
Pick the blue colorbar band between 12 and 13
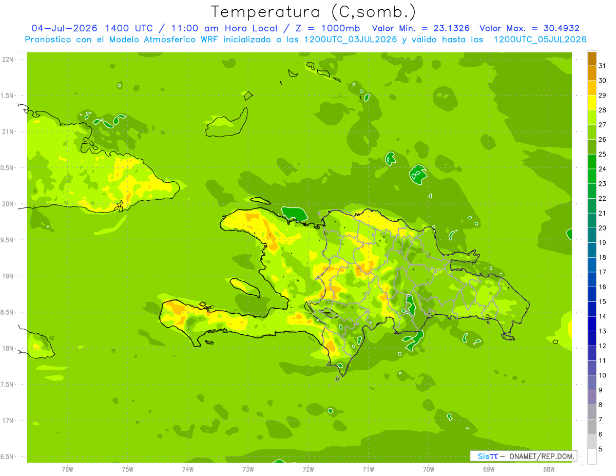click(592, 338)
